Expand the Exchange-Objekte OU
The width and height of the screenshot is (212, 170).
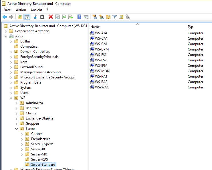(x=17, y=119)
